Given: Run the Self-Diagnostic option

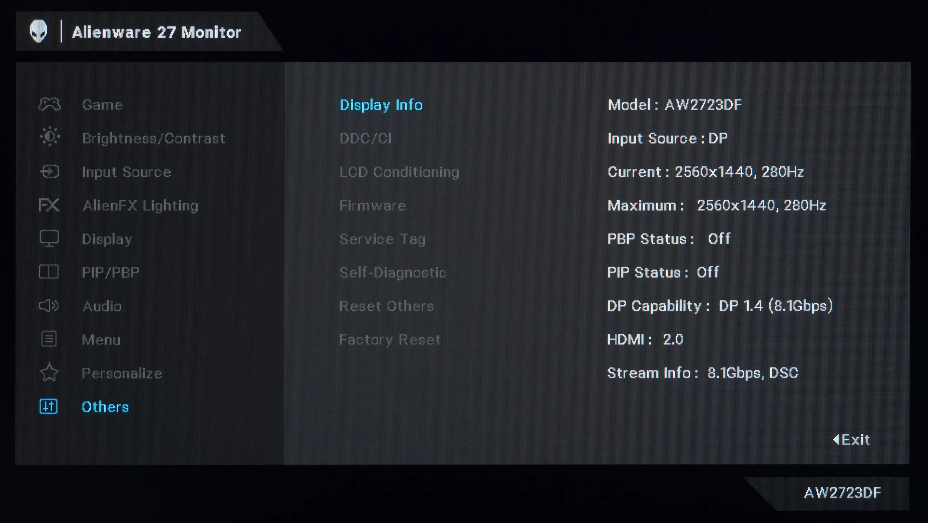Looking at the screenshot, I should pos(393,273).
